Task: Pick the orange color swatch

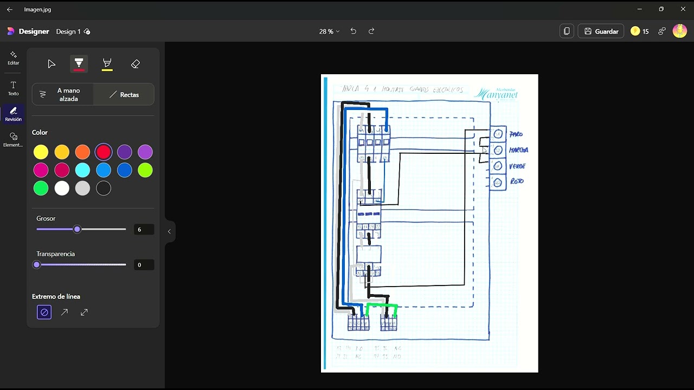Action: tap(82, 152)
